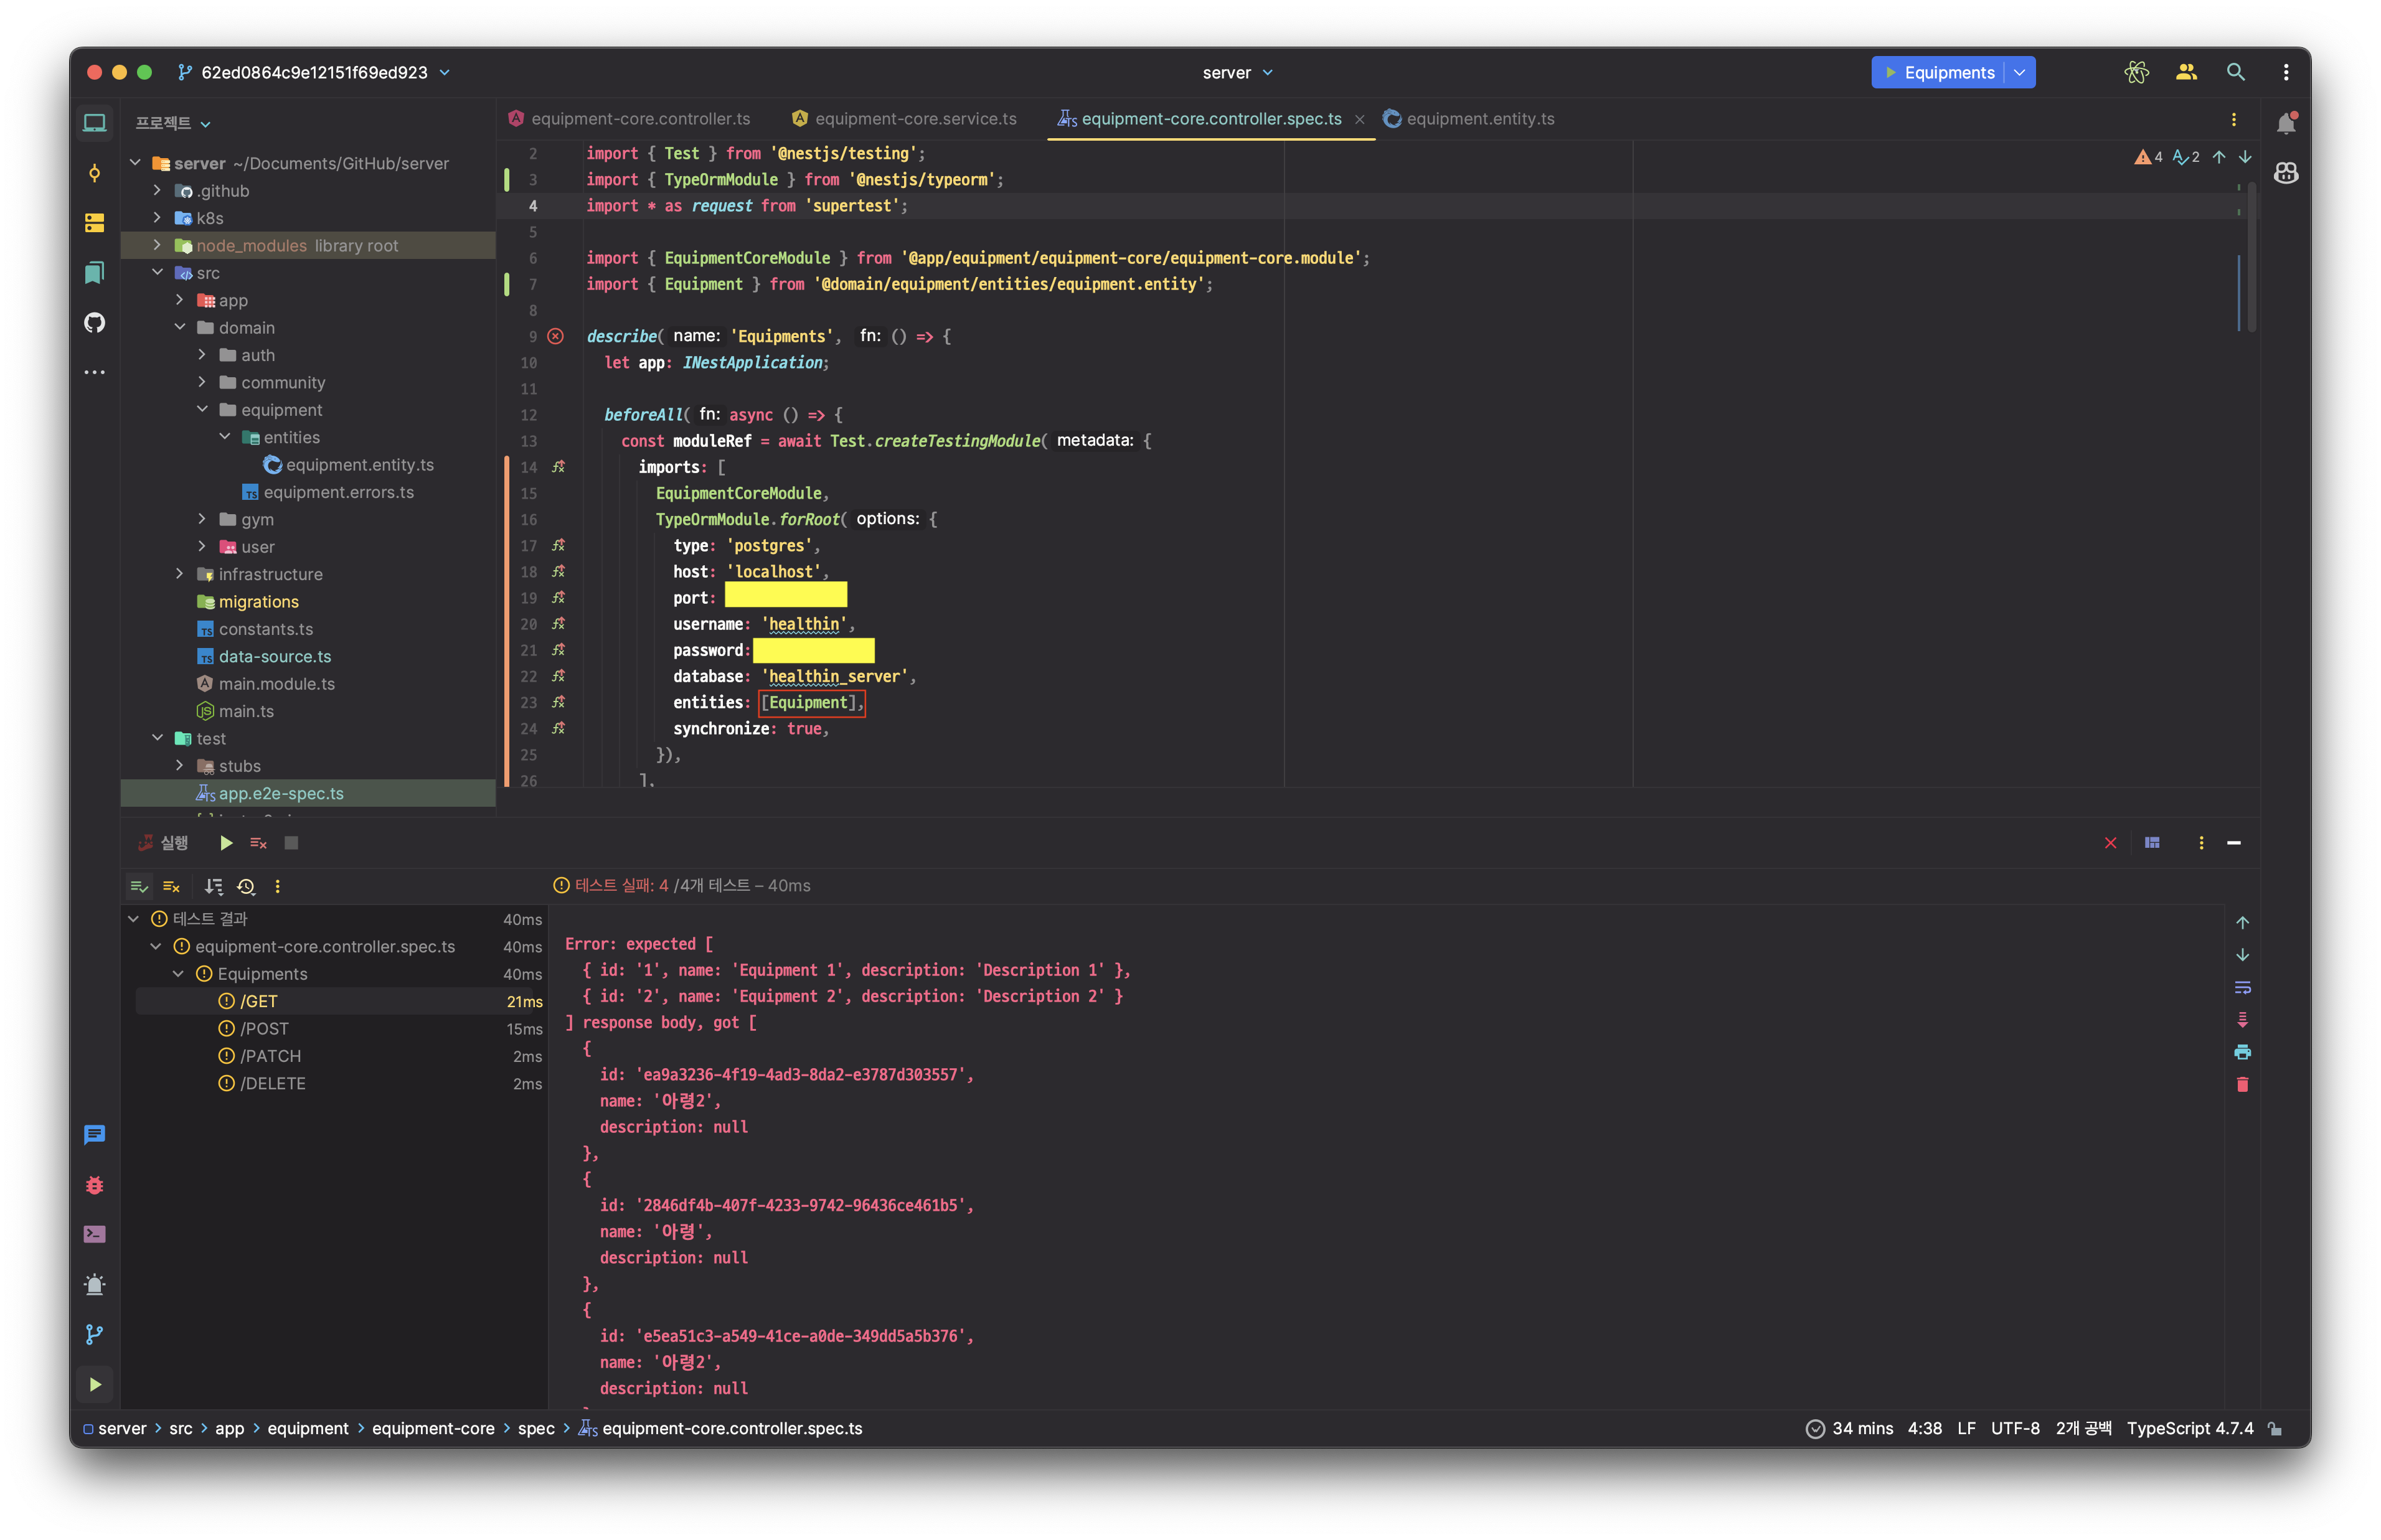The image size is (2381, 1540).
Task: Toggle show passed tests filter
Action: pos(139,886)
